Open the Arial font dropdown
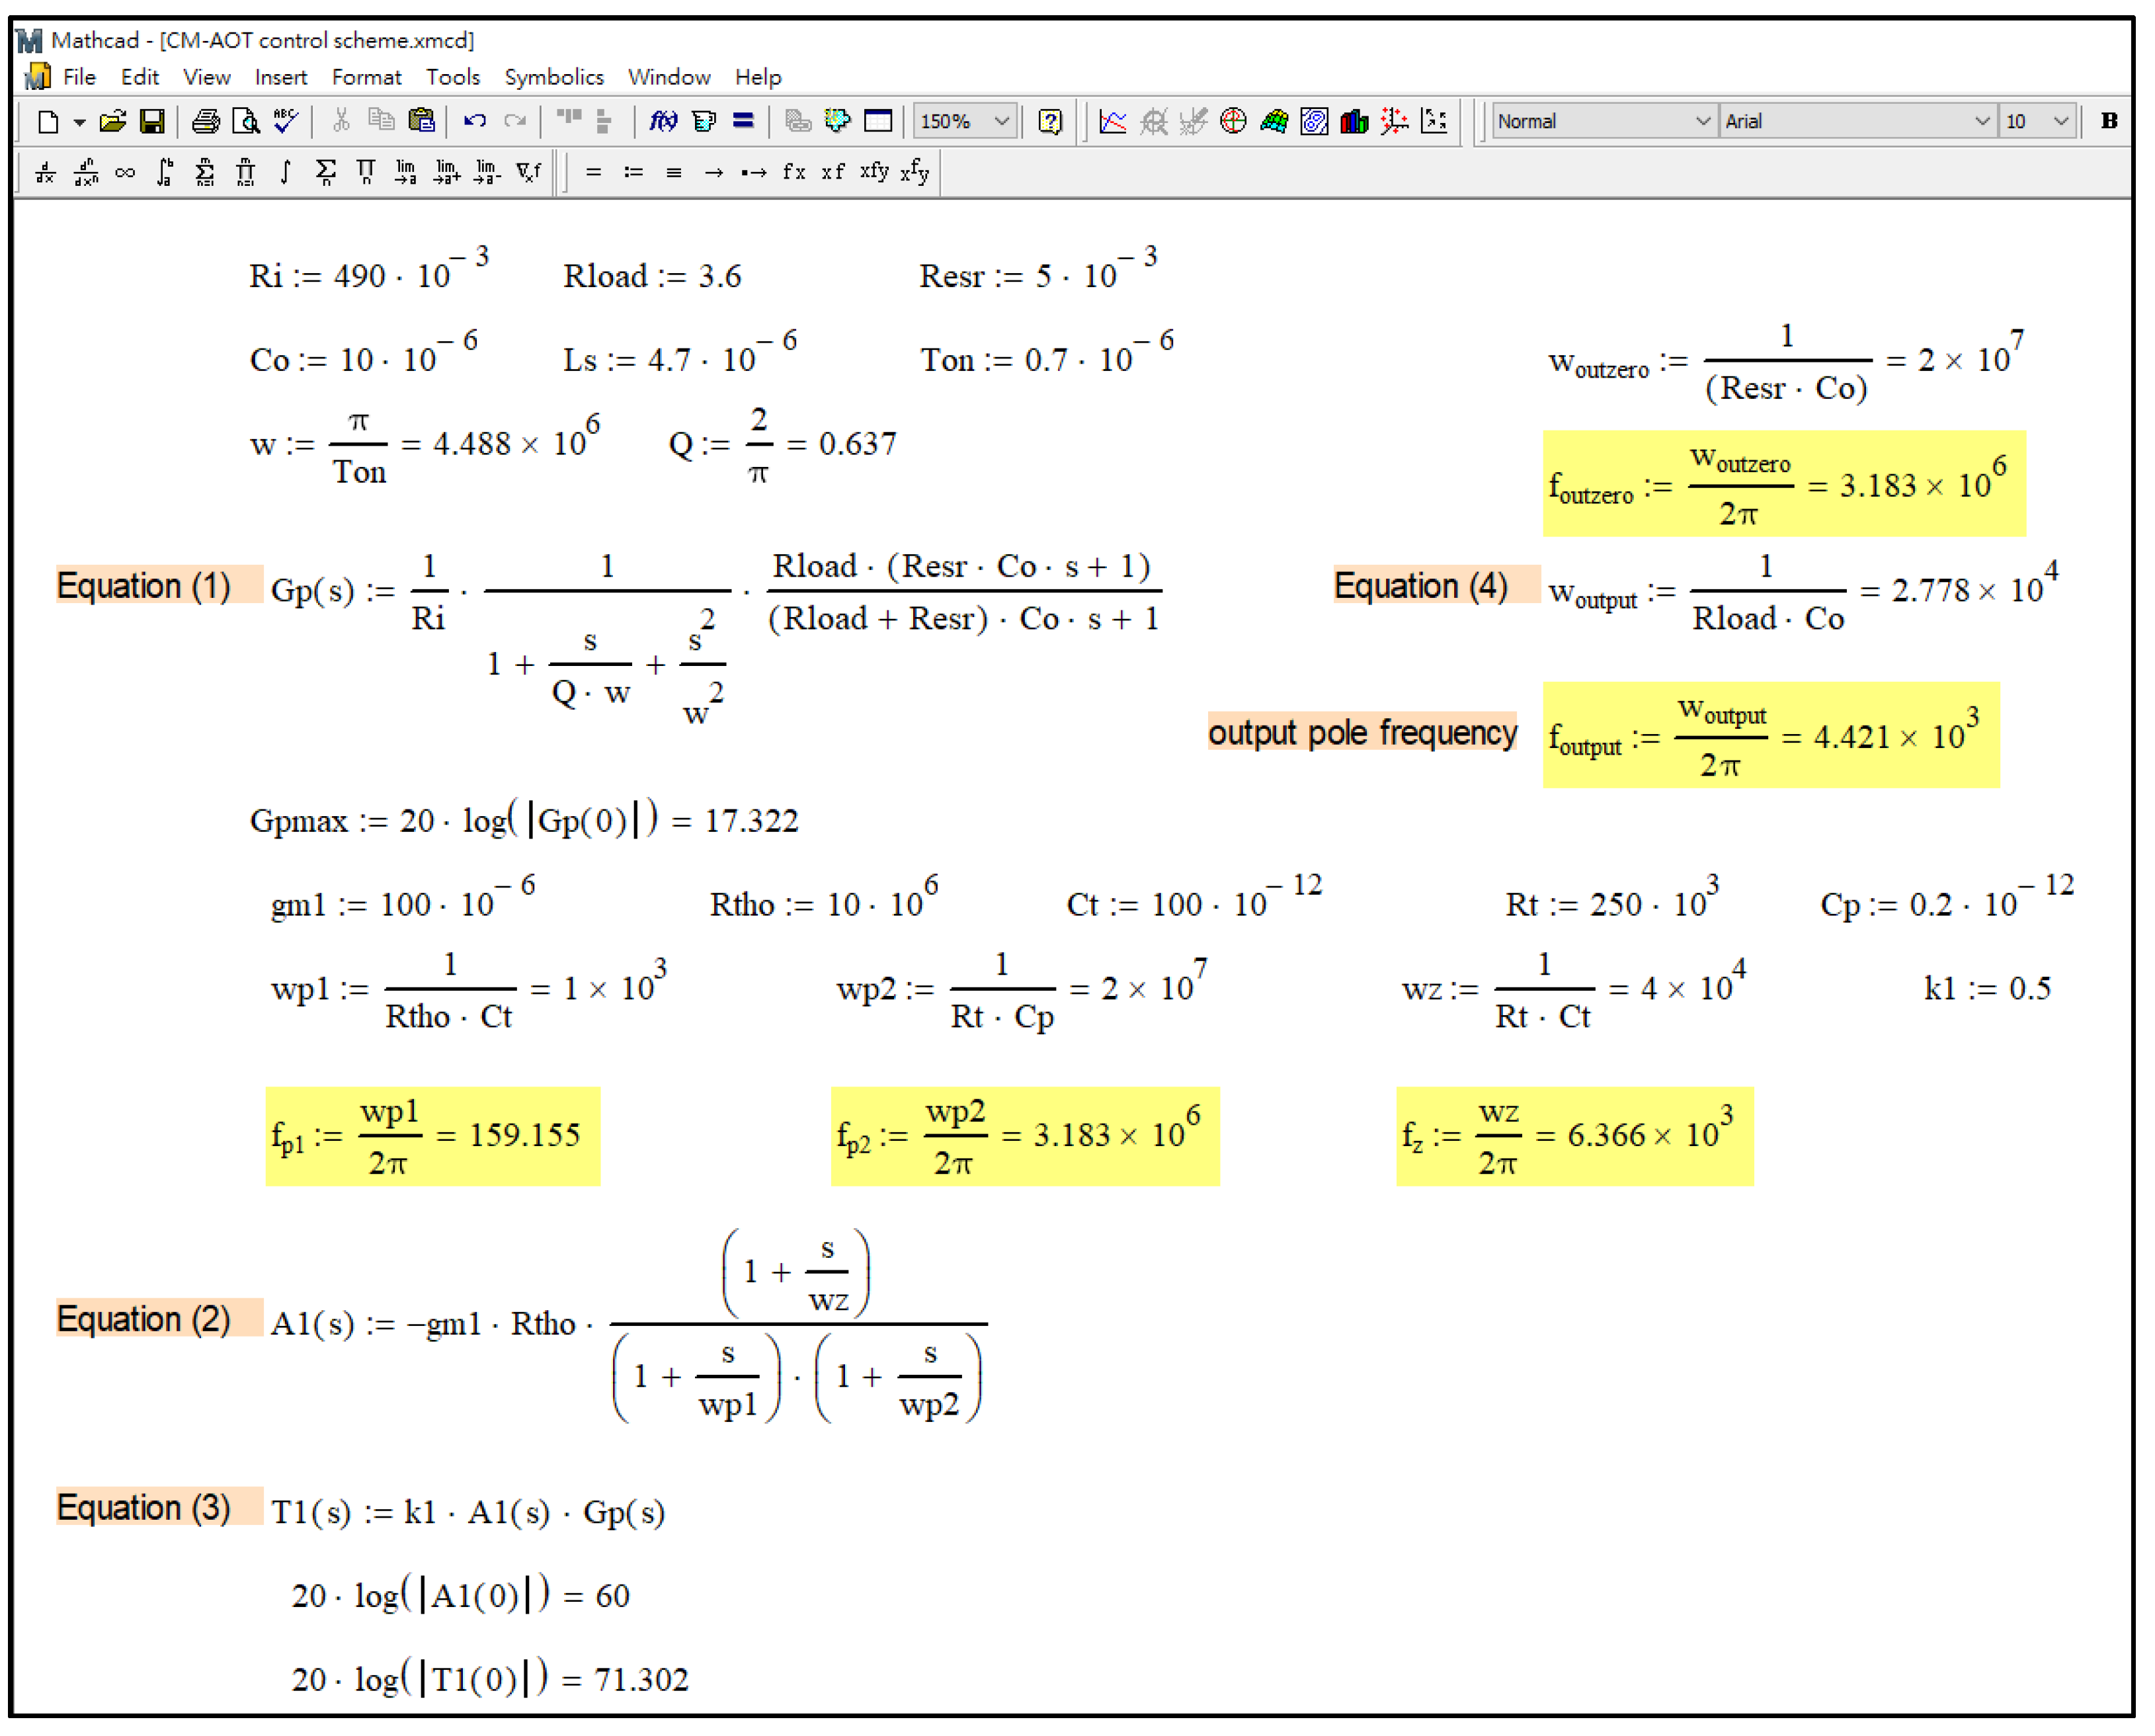 click(1981, 121)
